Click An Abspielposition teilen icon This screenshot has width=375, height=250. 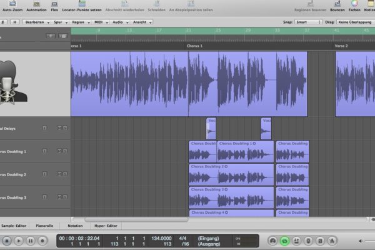(191, 4)
